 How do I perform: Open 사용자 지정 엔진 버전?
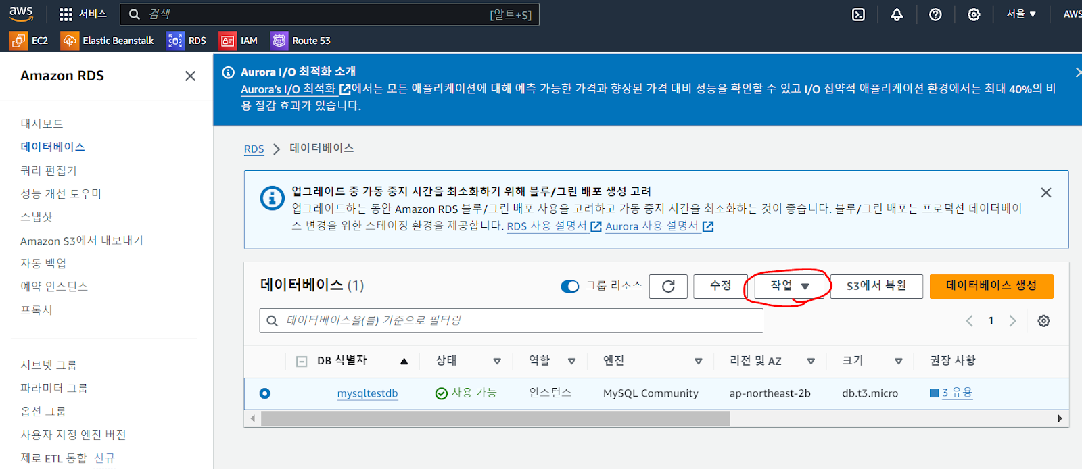coord(74,435)
